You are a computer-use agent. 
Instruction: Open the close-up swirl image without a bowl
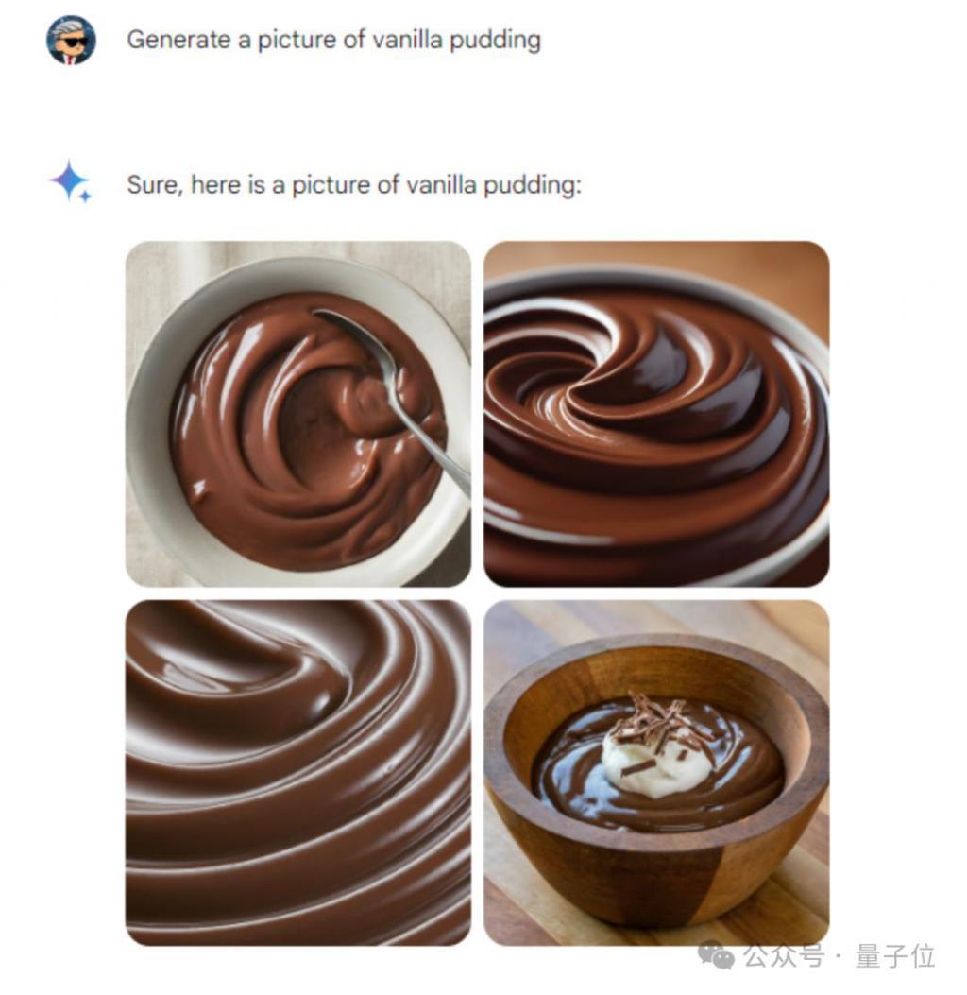(298, 773)
